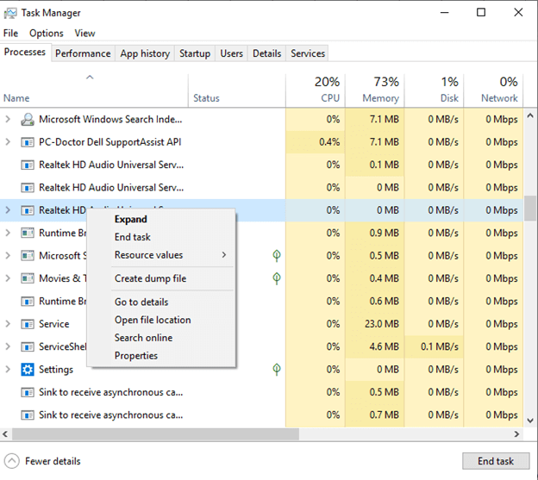Image resolution: width=538 pixels, height=480 pixels.
Task: Click the horizontal scrollbar thumb
Action: [x=156, y=434]
